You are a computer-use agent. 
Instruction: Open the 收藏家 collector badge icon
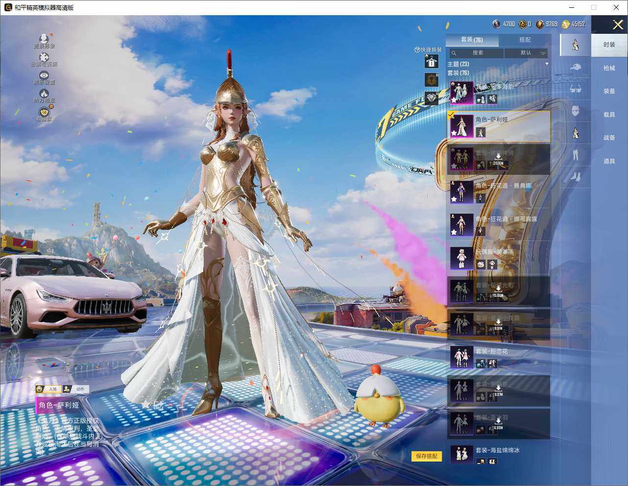[44, 112]
